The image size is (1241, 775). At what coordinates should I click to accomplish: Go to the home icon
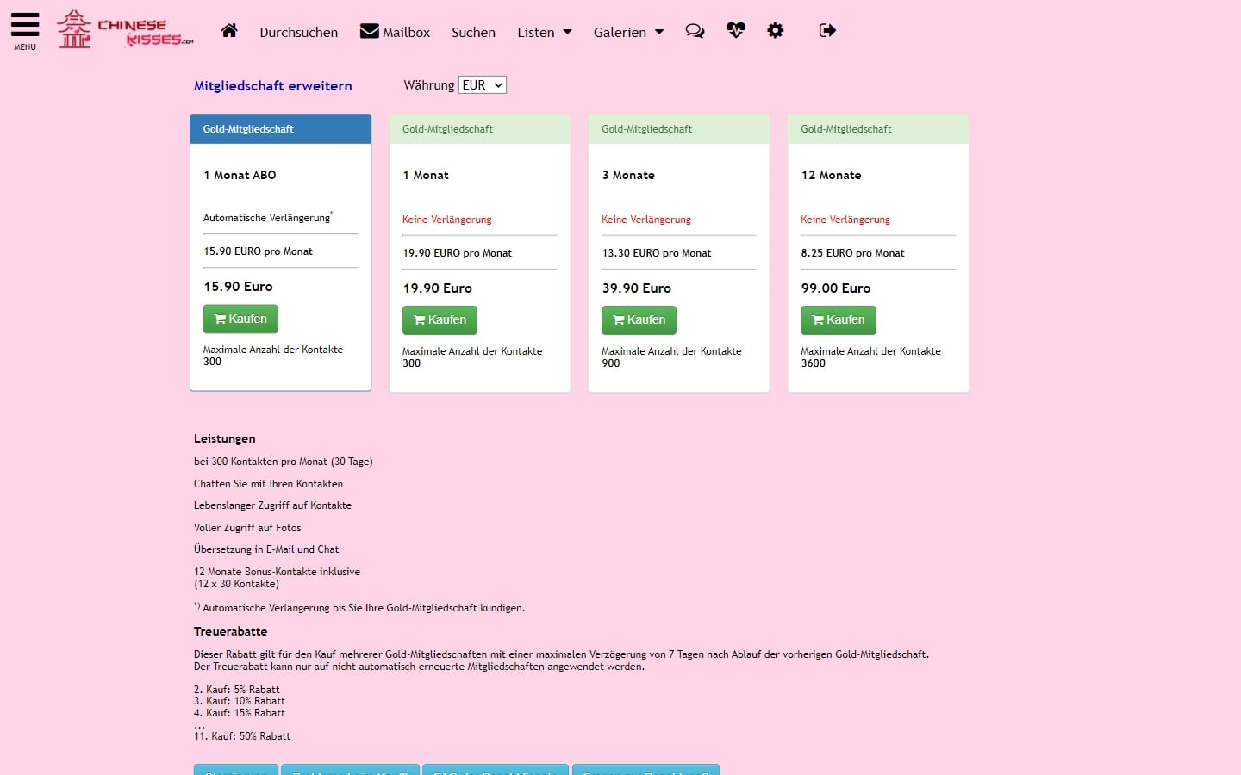tap(229, 31)
